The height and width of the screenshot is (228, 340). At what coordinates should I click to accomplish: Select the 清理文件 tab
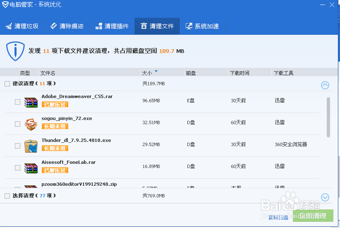[157, 26]
